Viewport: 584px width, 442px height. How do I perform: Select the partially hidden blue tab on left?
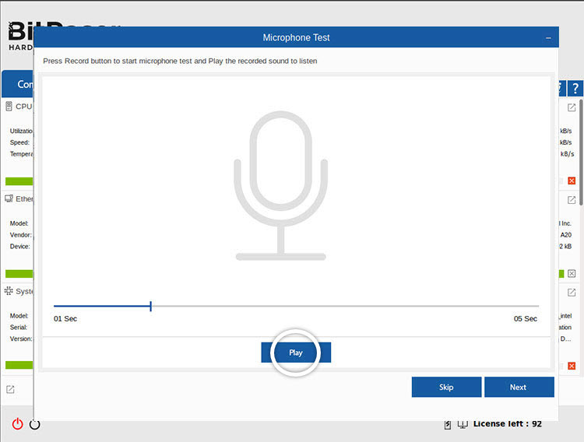(x=17, y=84)
